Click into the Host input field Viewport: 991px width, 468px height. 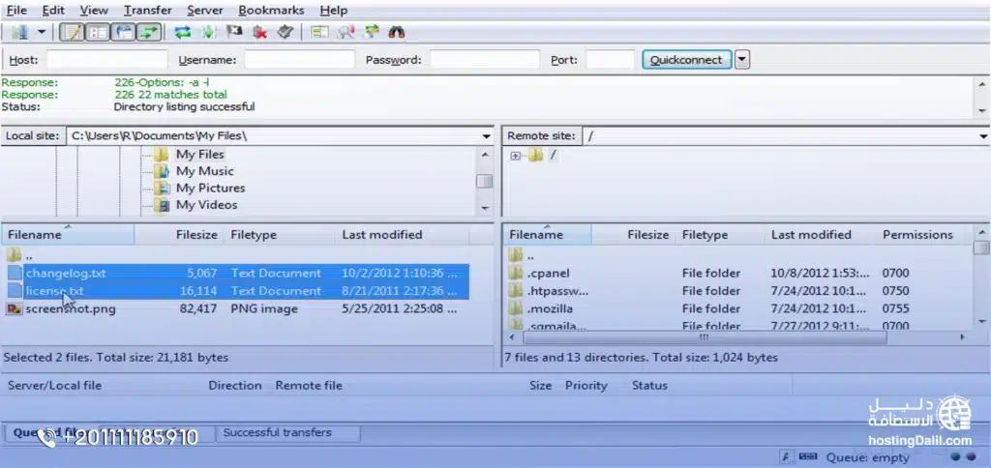pyautogui.click(x=105, y=60)
